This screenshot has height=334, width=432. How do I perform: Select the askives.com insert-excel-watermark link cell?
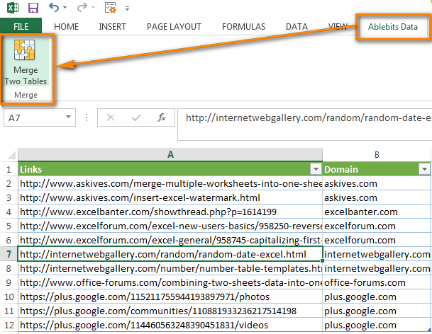point(170,197)
